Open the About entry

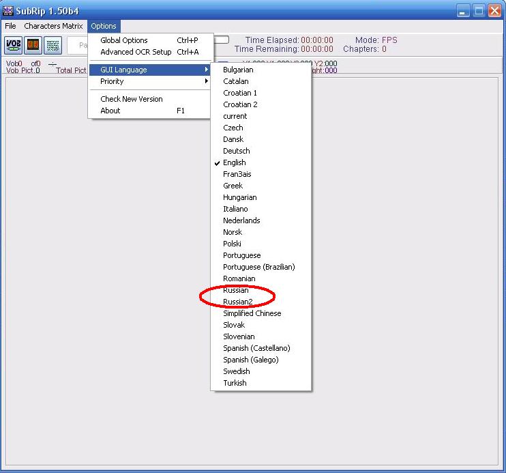click(110, 111)
